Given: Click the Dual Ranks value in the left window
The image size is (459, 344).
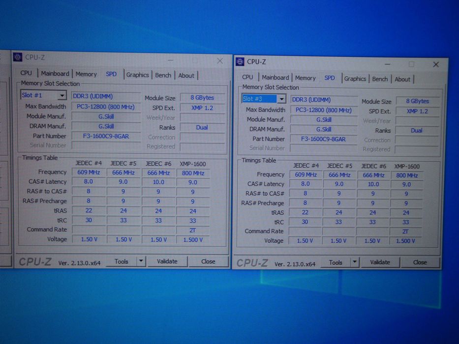Looking at the screenshot, I should coord(202,127).
